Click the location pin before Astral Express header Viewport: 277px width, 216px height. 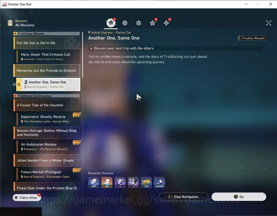click(x=89, y=32)
